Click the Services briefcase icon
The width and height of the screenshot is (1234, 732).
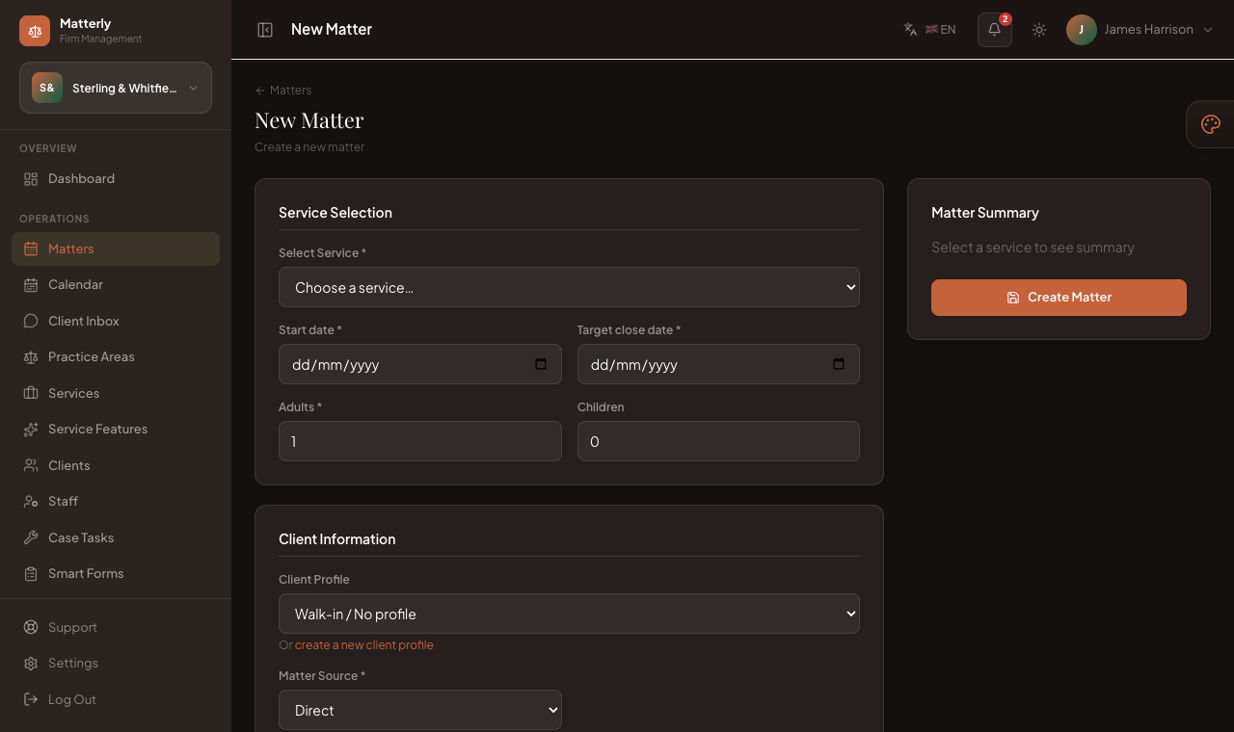coord(31,394)
